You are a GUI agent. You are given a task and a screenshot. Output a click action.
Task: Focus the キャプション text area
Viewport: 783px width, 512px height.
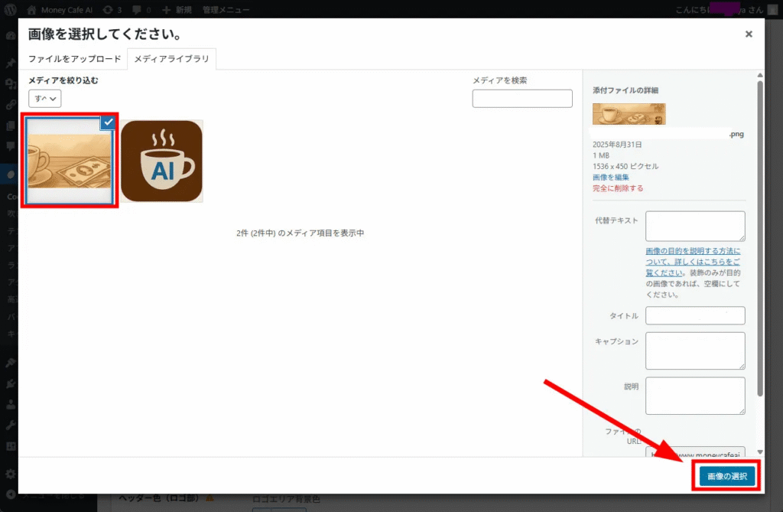pos(695,351)
